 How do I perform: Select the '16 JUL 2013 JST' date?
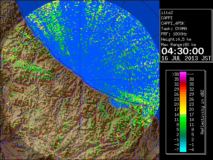[x=186, y=58]
